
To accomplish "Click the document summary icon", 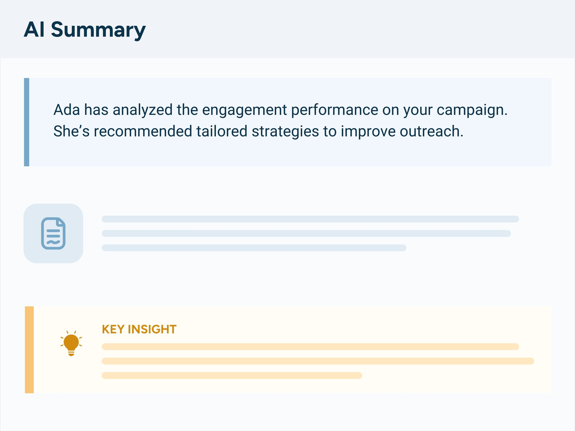I will coord(53,233).
